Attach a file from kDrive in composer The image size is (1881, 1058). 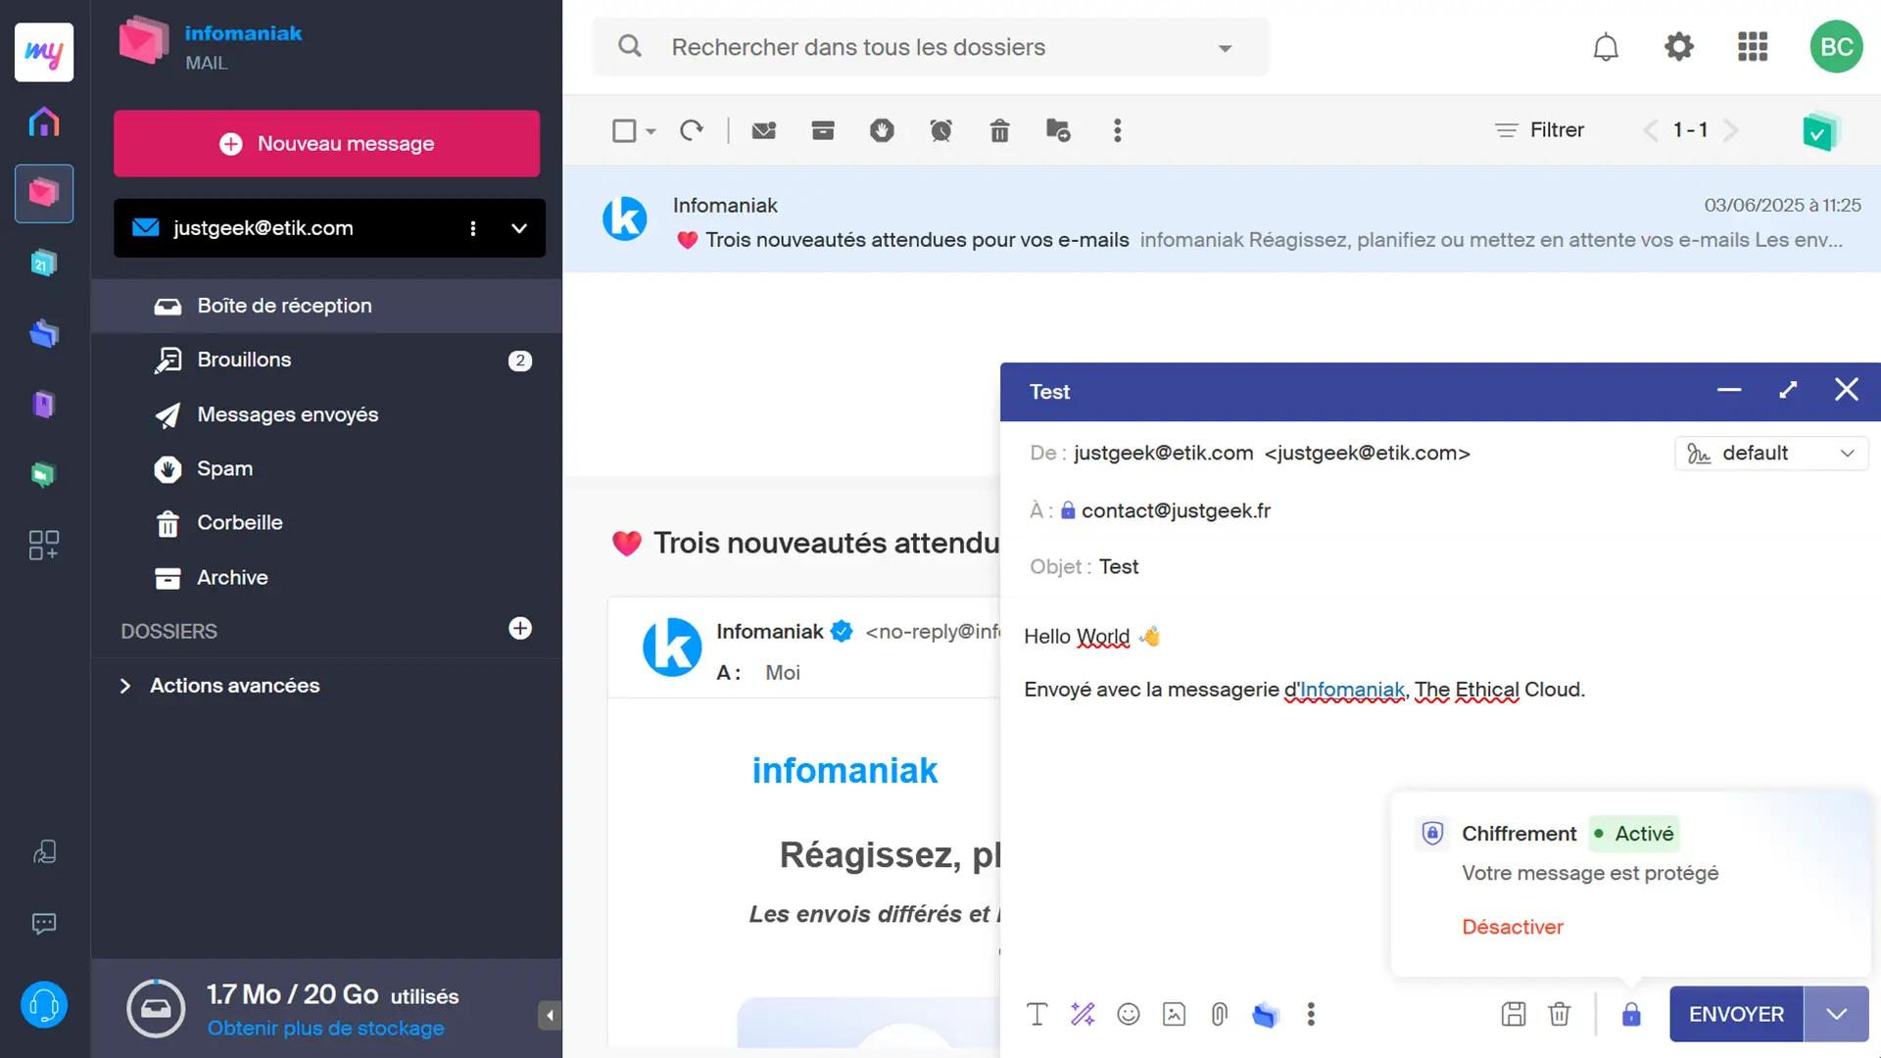(x=1266, y=1014)
